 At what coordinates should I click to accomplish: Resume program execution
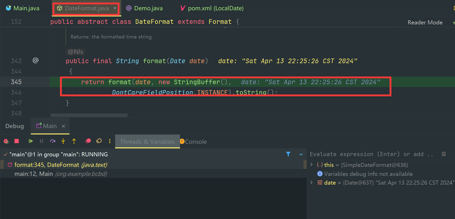[x=31, y=141]
